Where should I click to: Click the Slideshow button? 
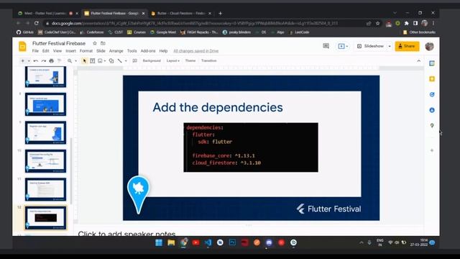coord(371,46)
